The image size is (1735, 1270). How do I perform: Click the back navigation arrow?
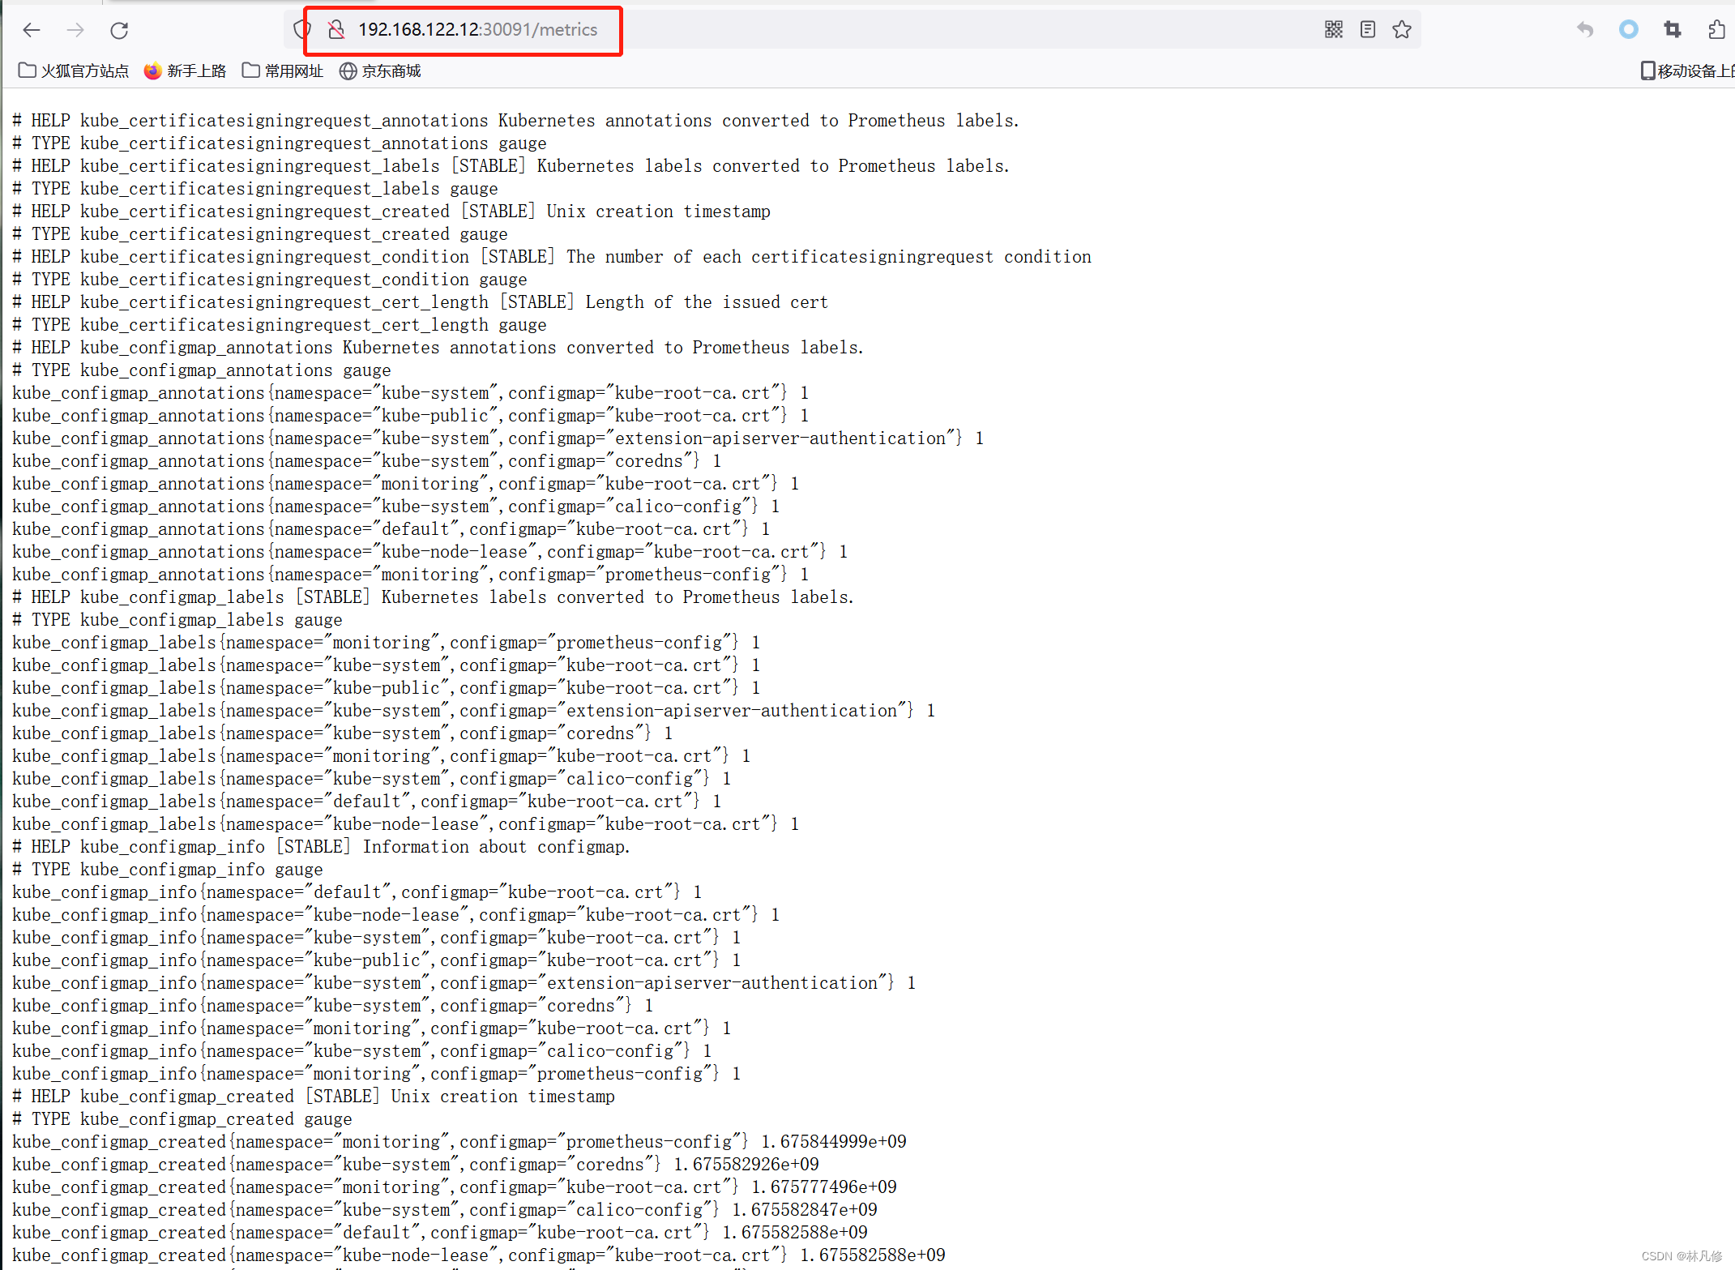[x=31, y=30]
